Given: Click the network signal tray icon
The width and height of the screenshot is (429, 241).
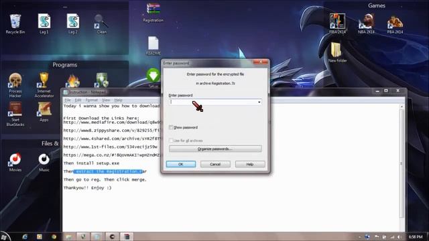Looking at the screenshot, I should tap(392, 237).
